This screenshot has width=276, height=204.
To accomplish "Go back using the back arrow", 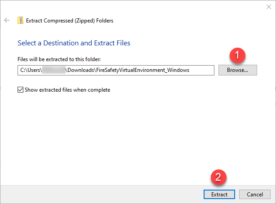I will [7, 20].
